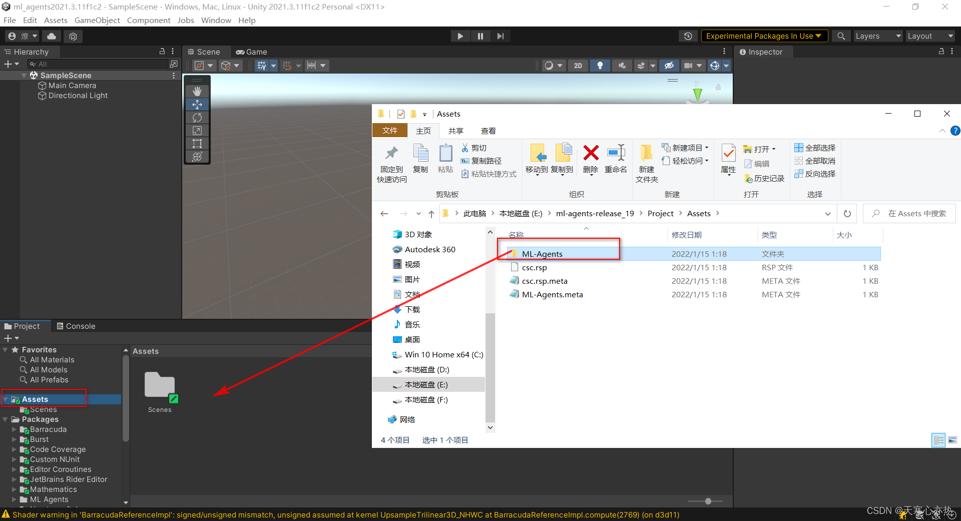Collapse the Favorites group in Project panel
This screenshot has width=961, height=521.
tap(6, 350)
